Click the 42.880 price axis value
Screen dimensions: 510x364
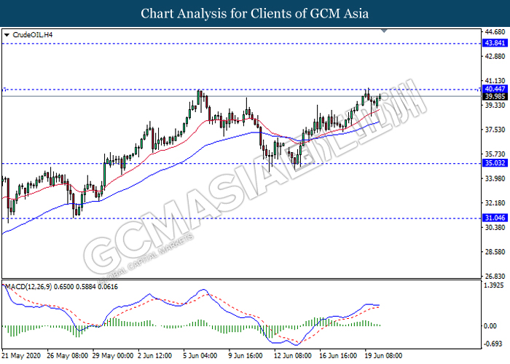point(495,56)
